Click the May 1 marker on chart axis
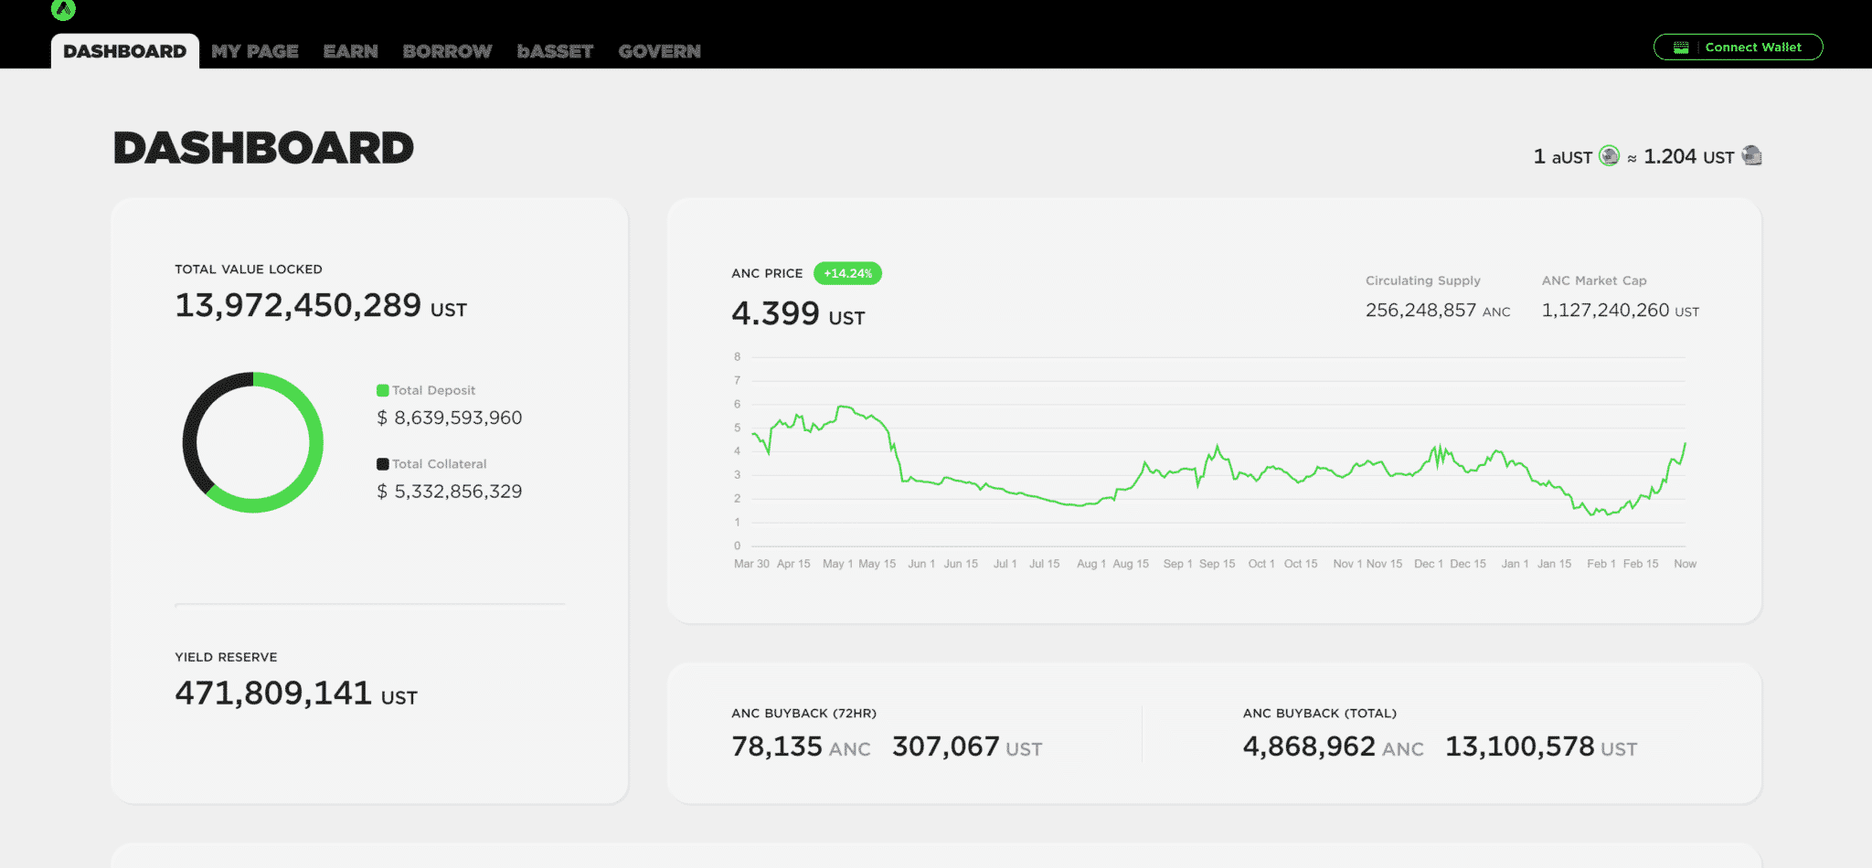The height and width of the screenshot is (868, 1872). (x=837, y=564)
